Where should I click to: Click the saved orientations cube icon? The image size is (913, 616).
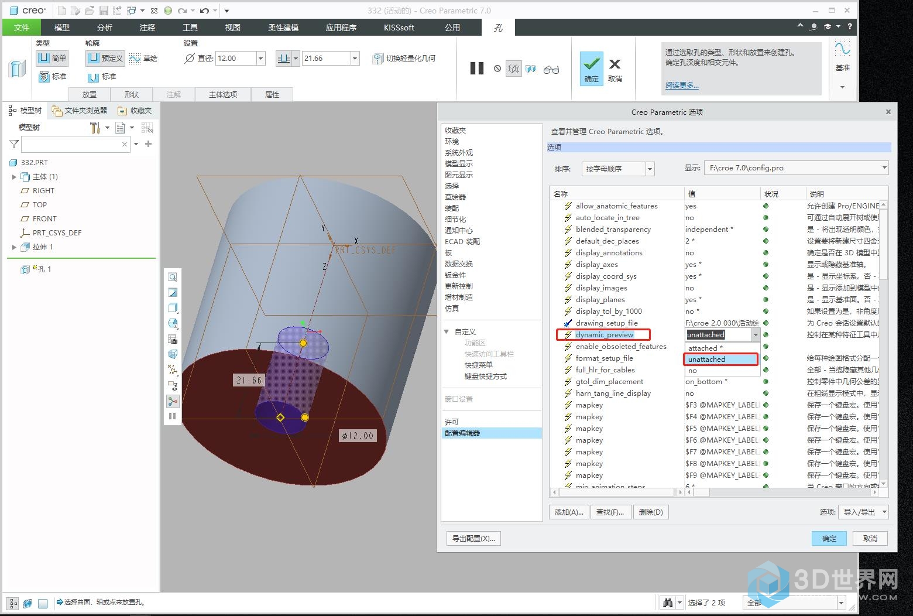pos(173,323)
